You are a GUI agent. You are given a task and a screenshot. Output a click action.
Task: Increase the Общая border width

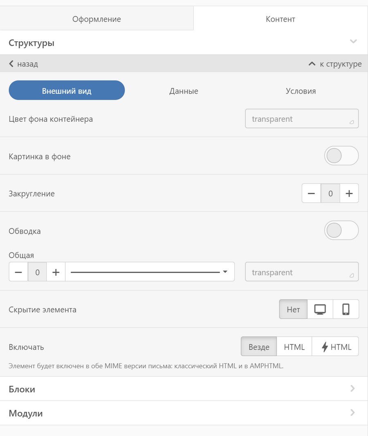point(56,272)
